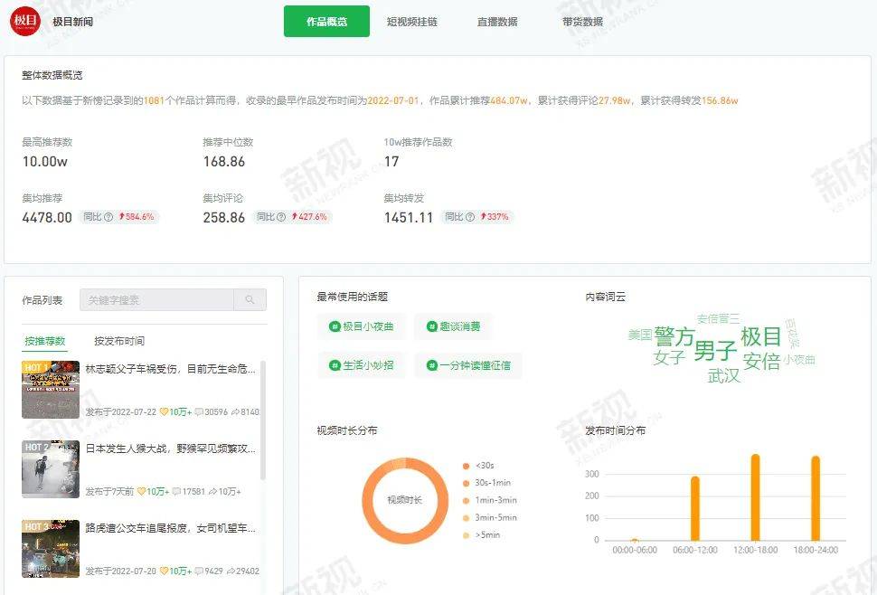Open HOT 3 路虎 video thumbnail
Image resolution: width=877 pixels, height=595 pixels.
pos(51,549)
